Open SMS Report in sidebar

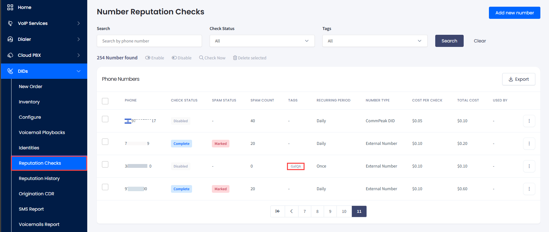coord(31,209)
